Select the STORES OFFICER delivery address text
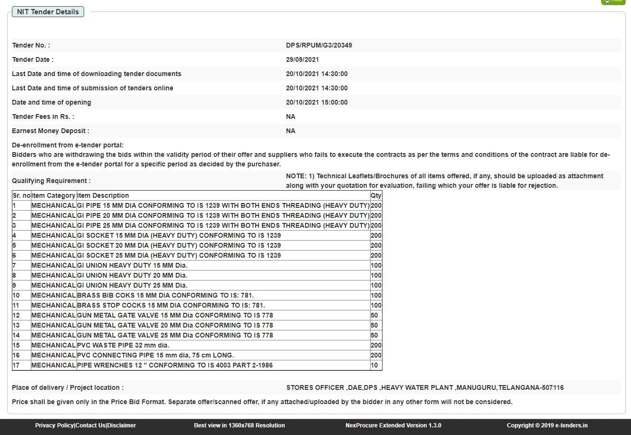 (425, 387)
